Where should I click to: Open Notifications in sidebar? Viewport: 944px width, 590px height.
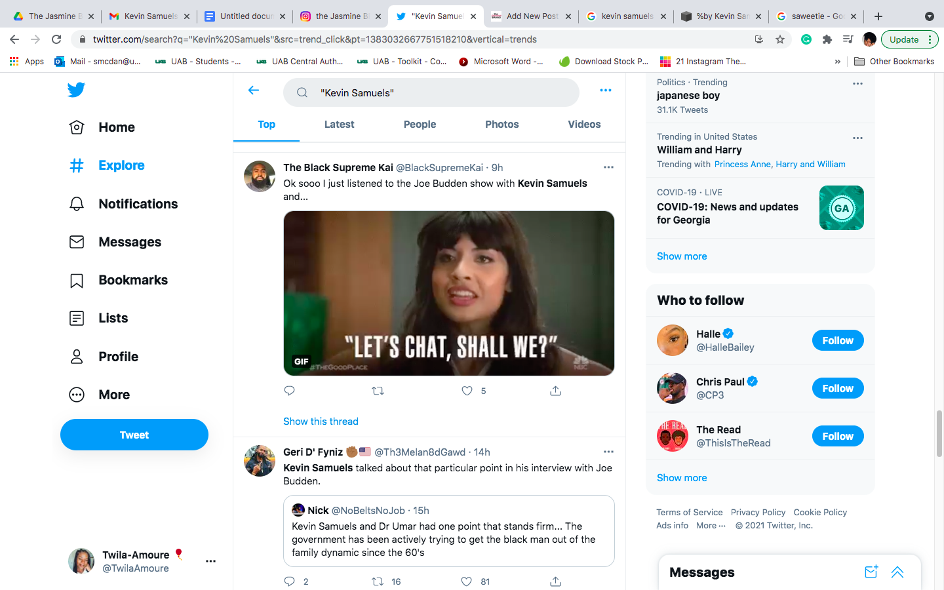point(123,204)
